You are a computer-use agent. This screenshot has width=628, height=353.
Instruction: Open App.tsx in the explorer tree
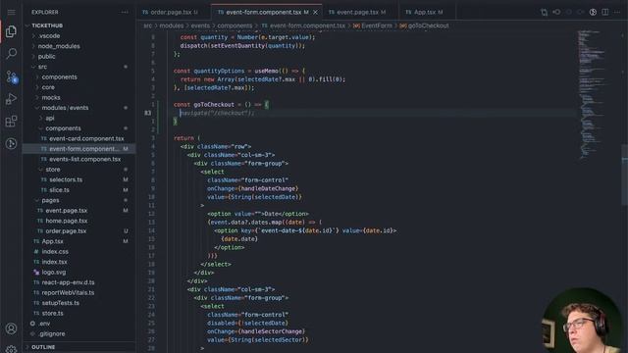[x=52, y=241]
